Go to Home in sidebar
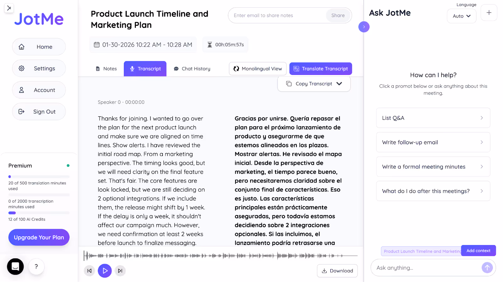This screenshot has width=503, height=282. [x=39, y=47]
